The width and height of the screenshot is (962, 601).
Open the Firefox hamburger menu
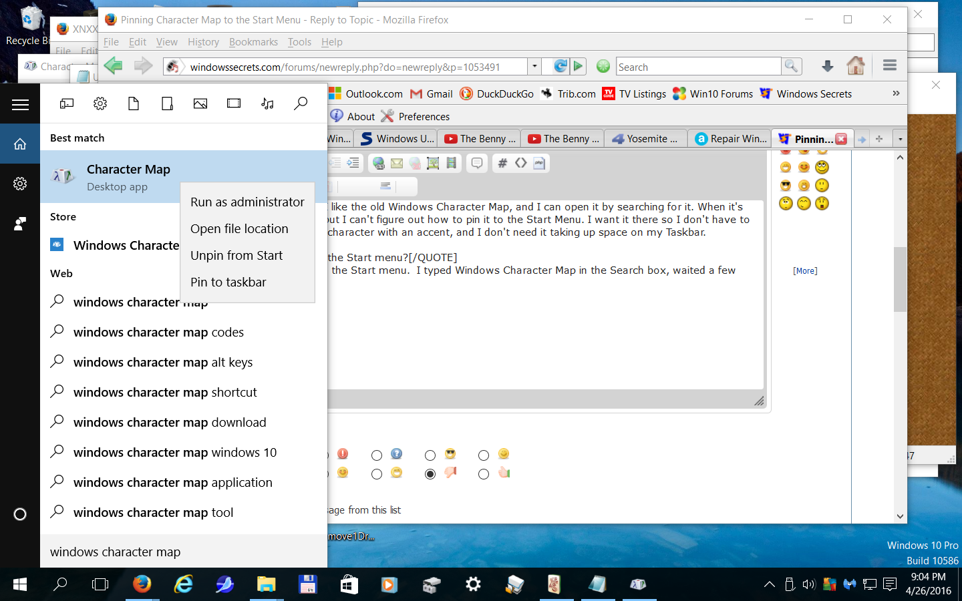[889, 66]
